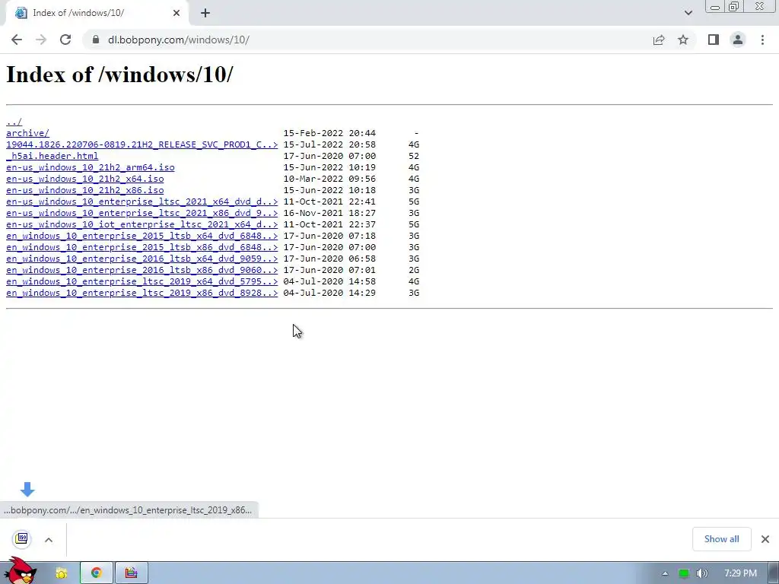779x584 pixels.
Task: Select the Index of /windows/10/ tab
Action: click(x=97, y=13)
